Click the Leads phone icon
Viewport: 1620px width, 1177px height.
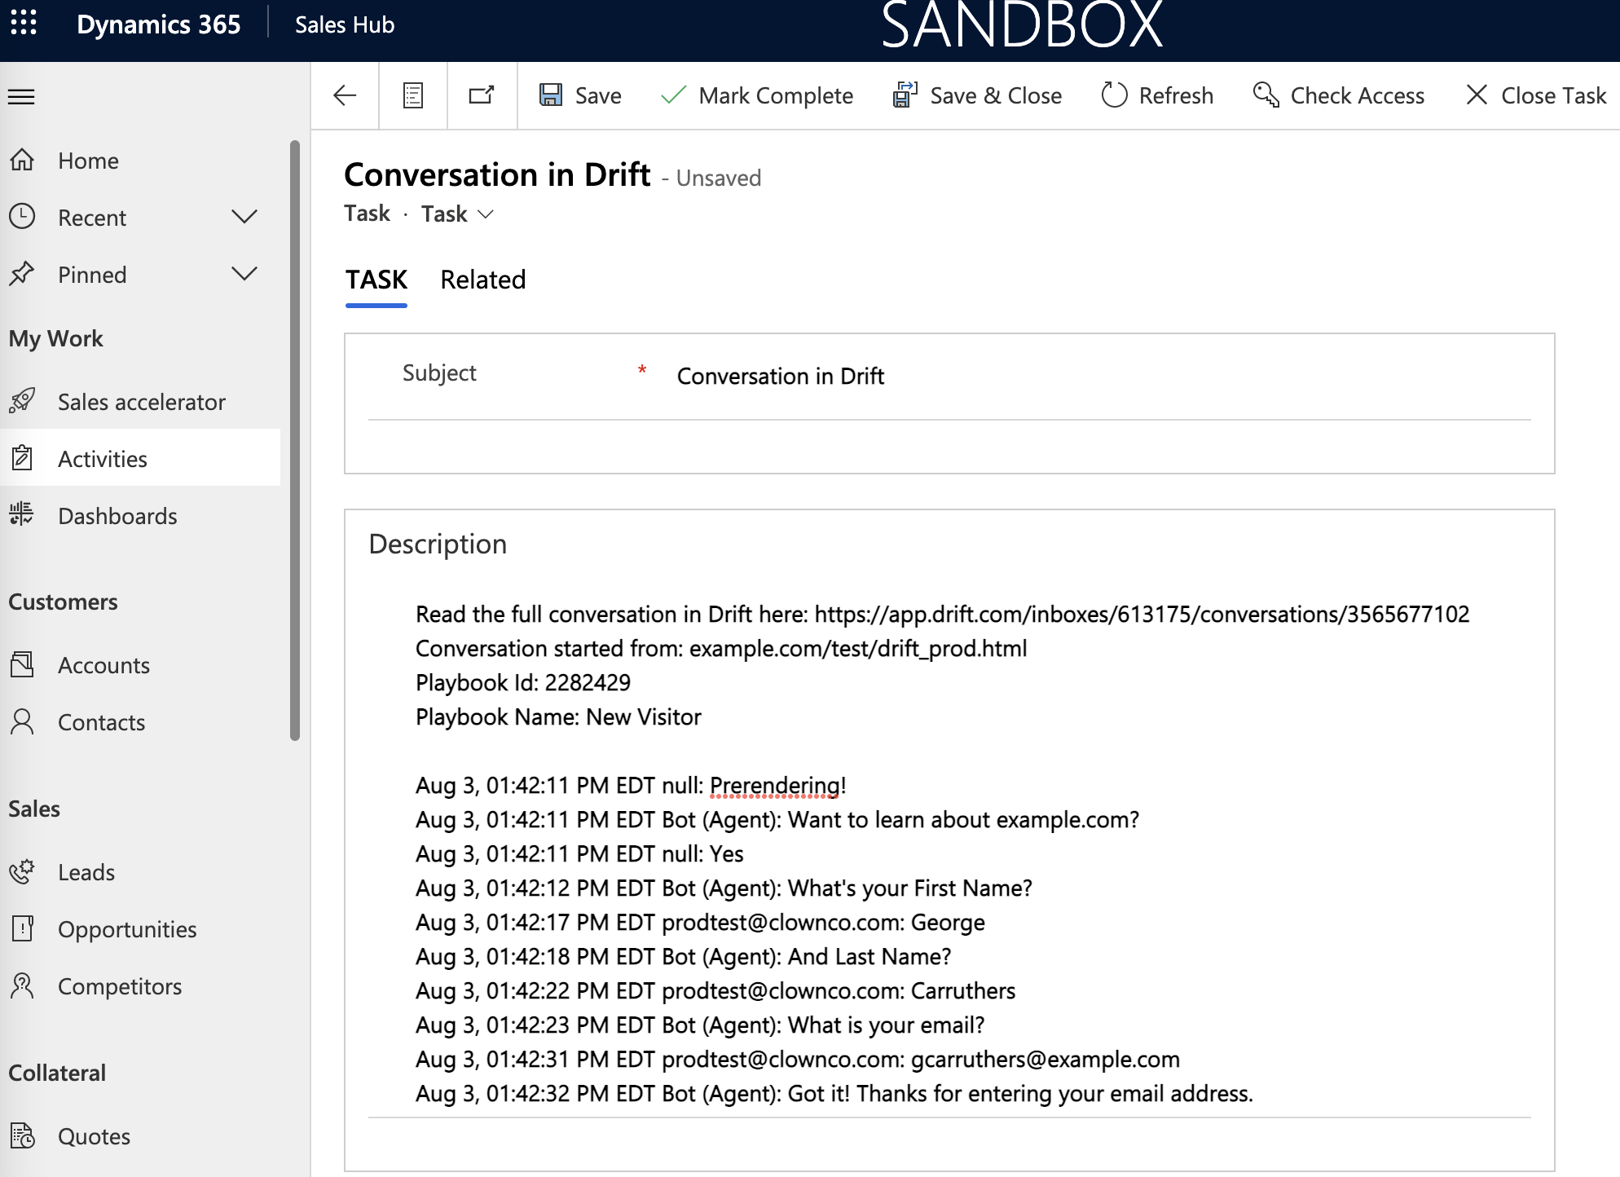click(x=22, y=871)
